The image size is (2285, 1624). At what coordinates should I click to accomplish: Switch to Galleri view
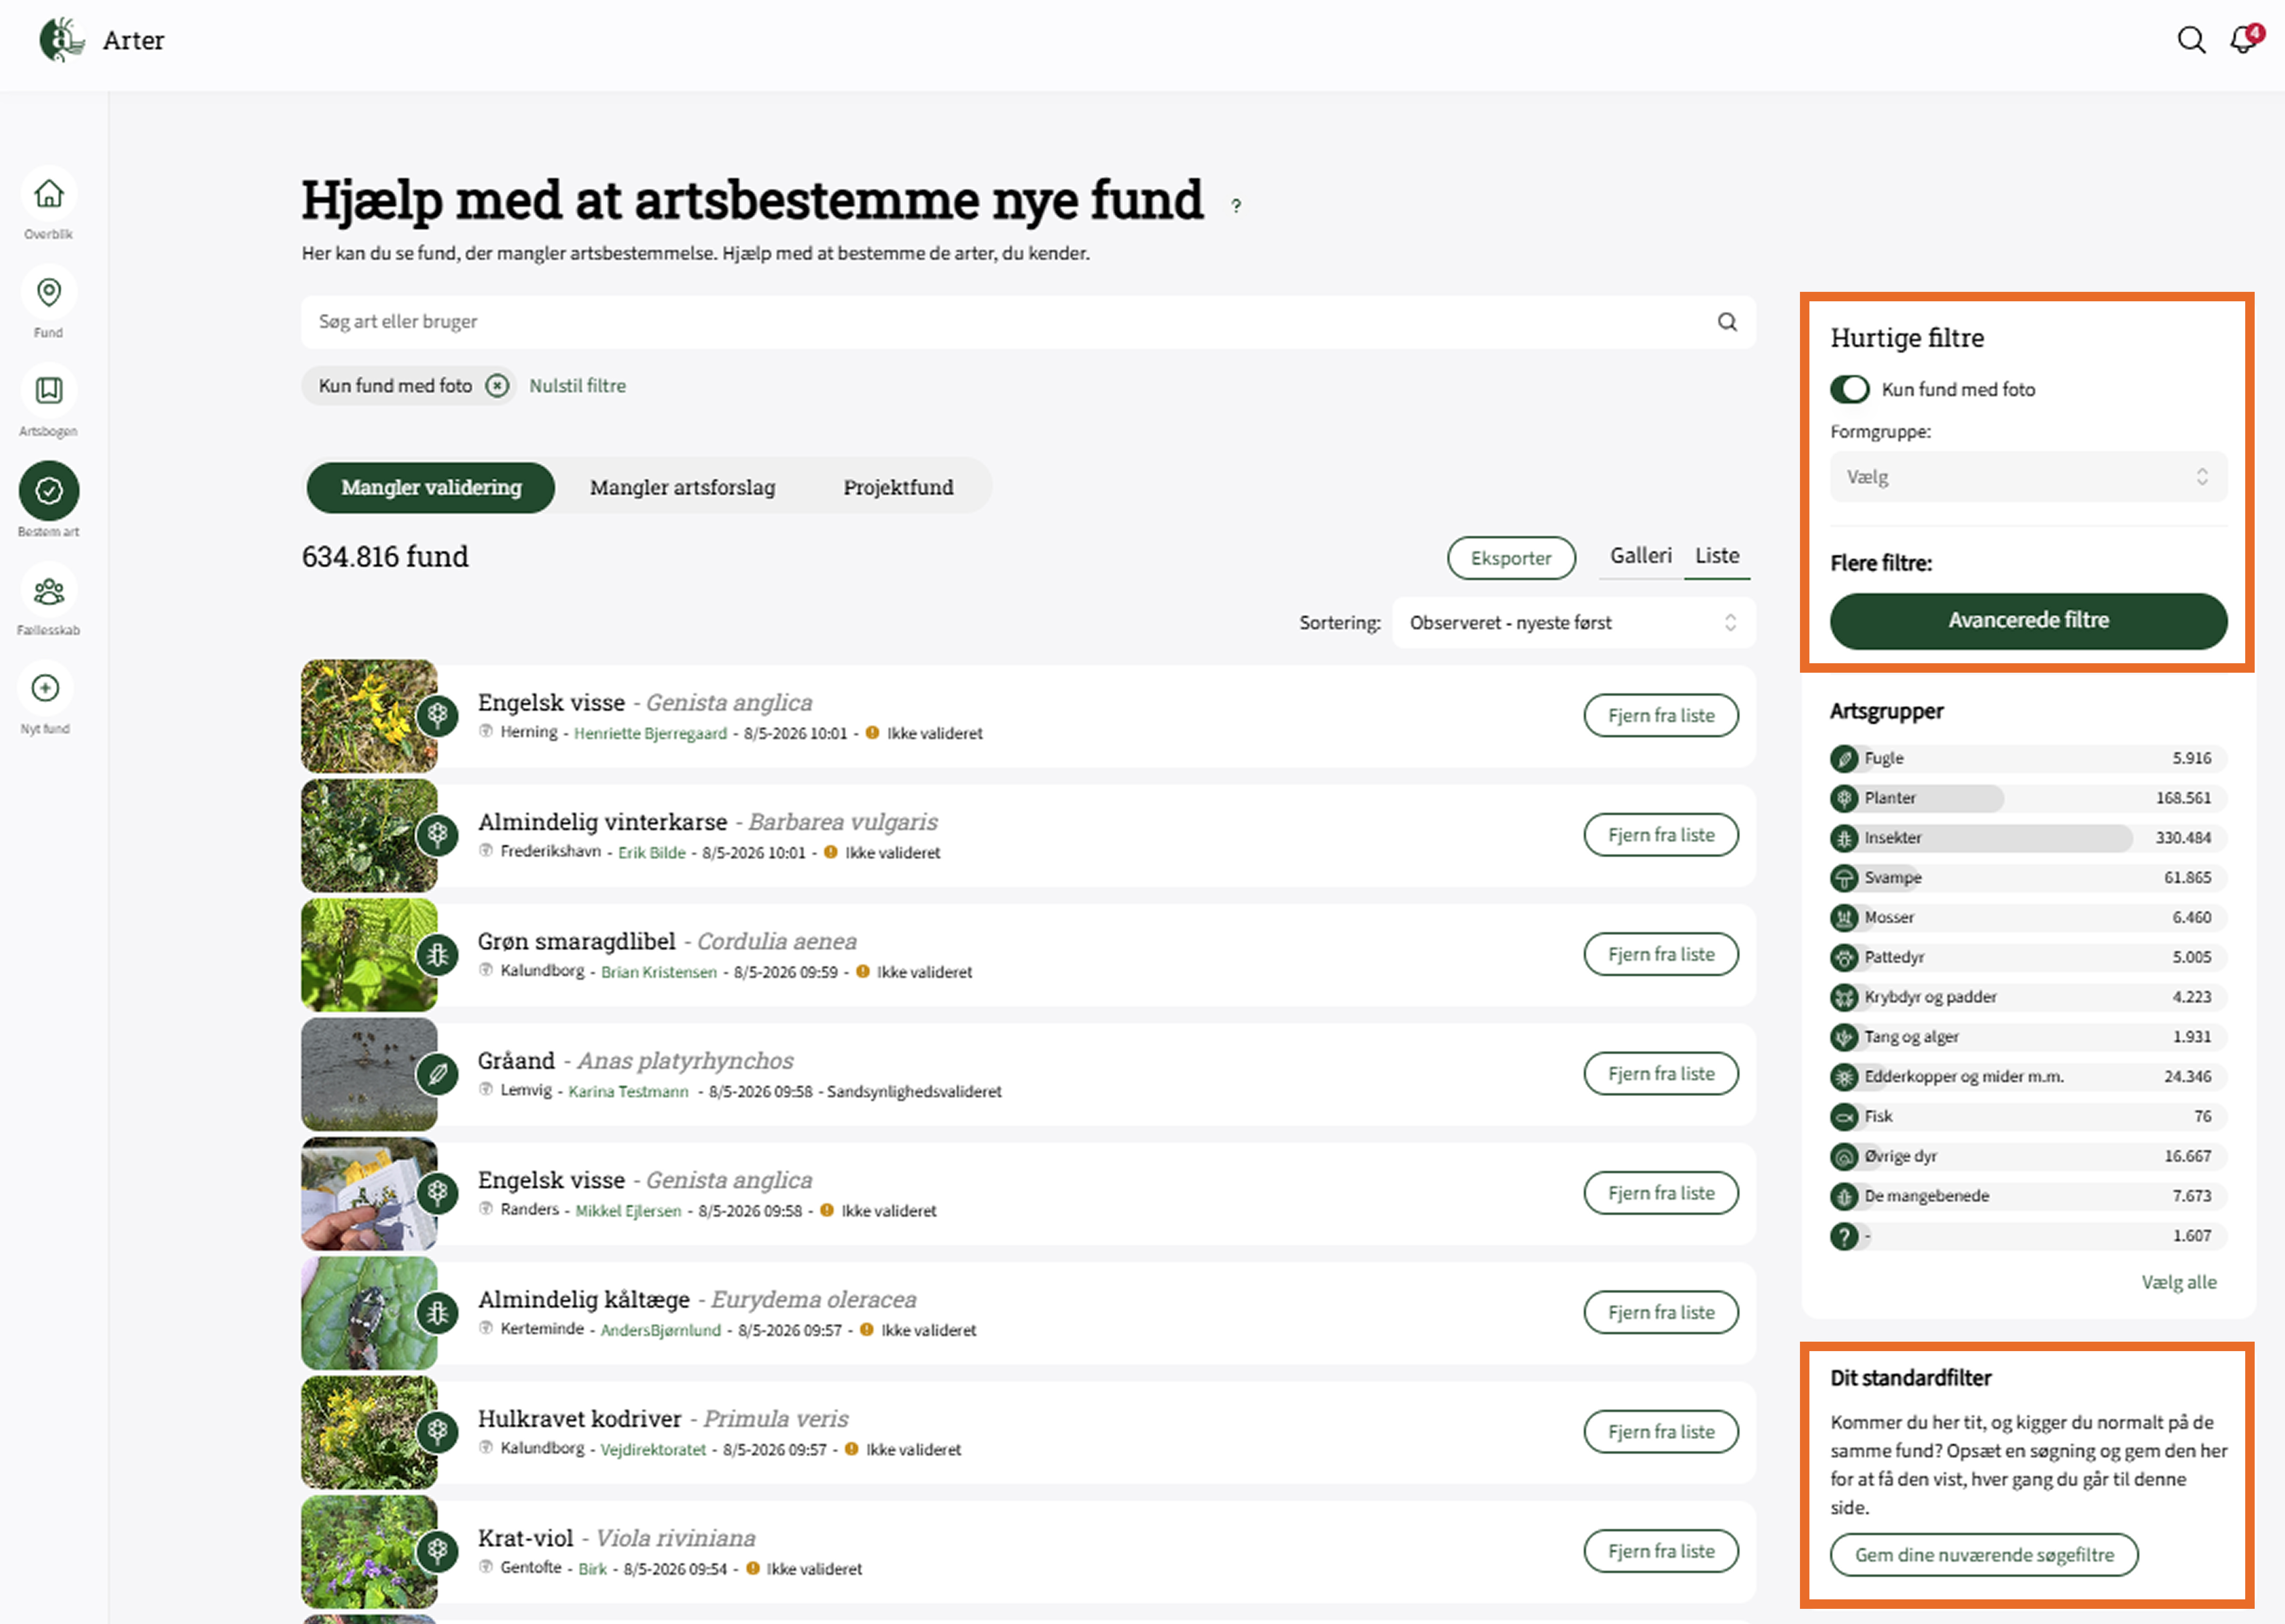(x=1640, y=556)
